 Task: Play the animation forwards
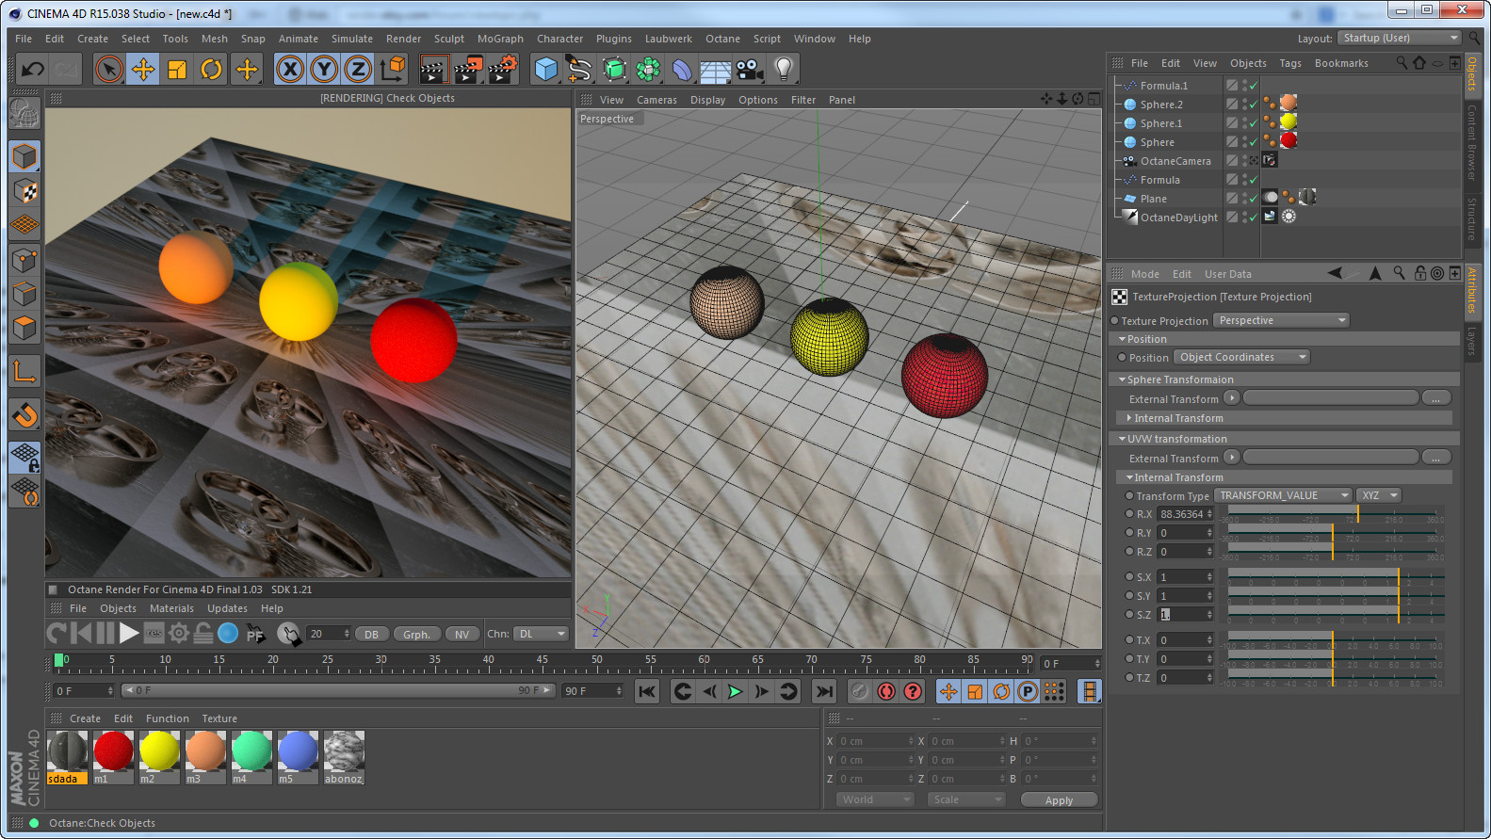[x=735, y=691]
